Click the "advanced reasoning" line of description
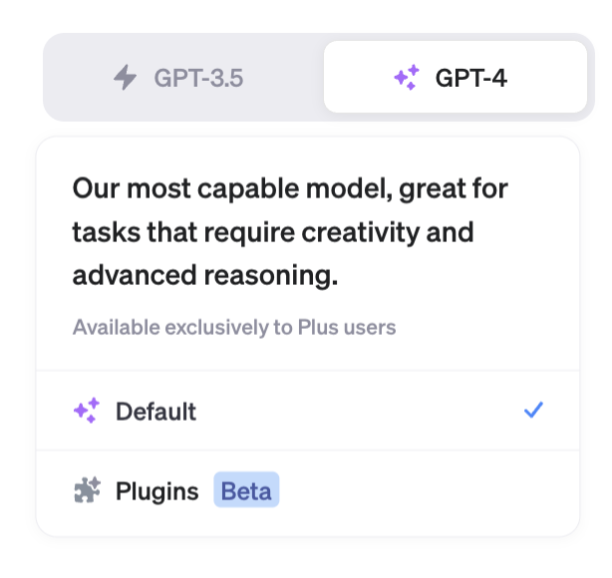This screenshot has height=578, width=612. coord(205,275)
